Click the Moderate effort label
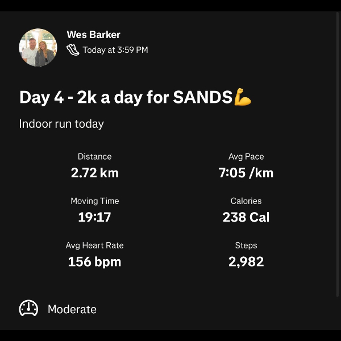Viewport: 341px width, 341px height. point(72,309)
